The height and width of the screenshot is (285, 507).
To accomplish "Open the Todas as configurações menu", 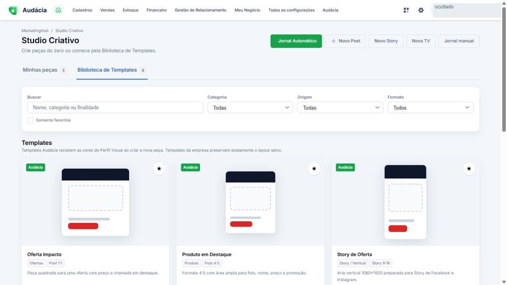I will click(291, 10).
